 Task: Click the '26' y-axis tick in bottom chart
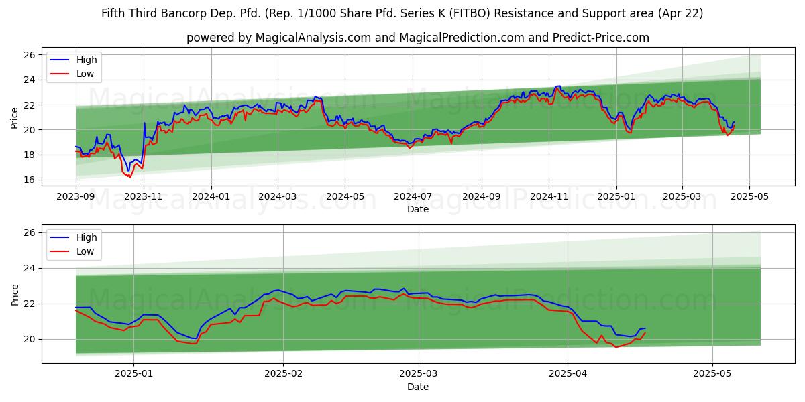[31, 232]
